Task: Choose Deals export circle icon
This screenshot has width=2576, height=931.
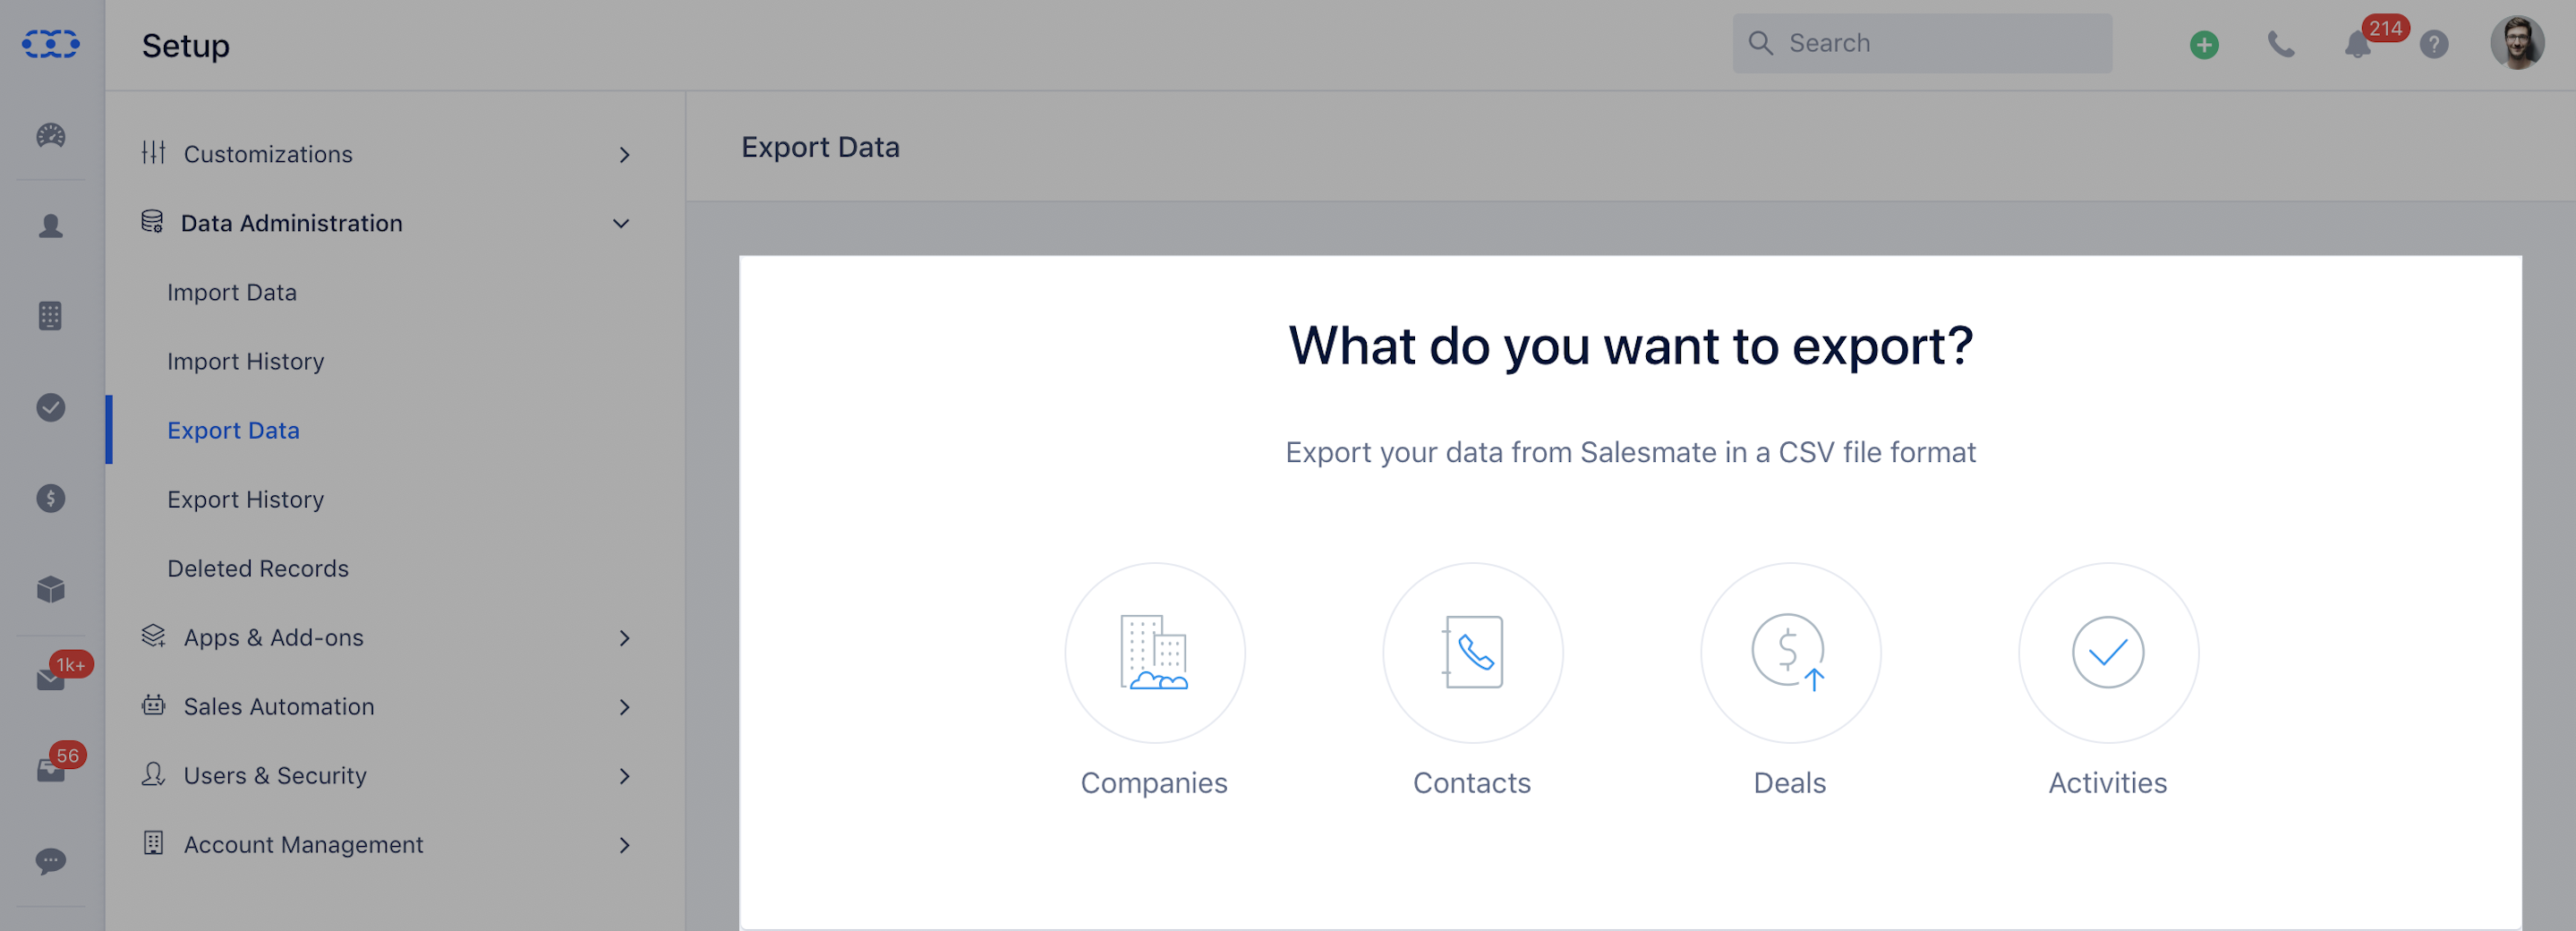Action: tap(1790, 652)
